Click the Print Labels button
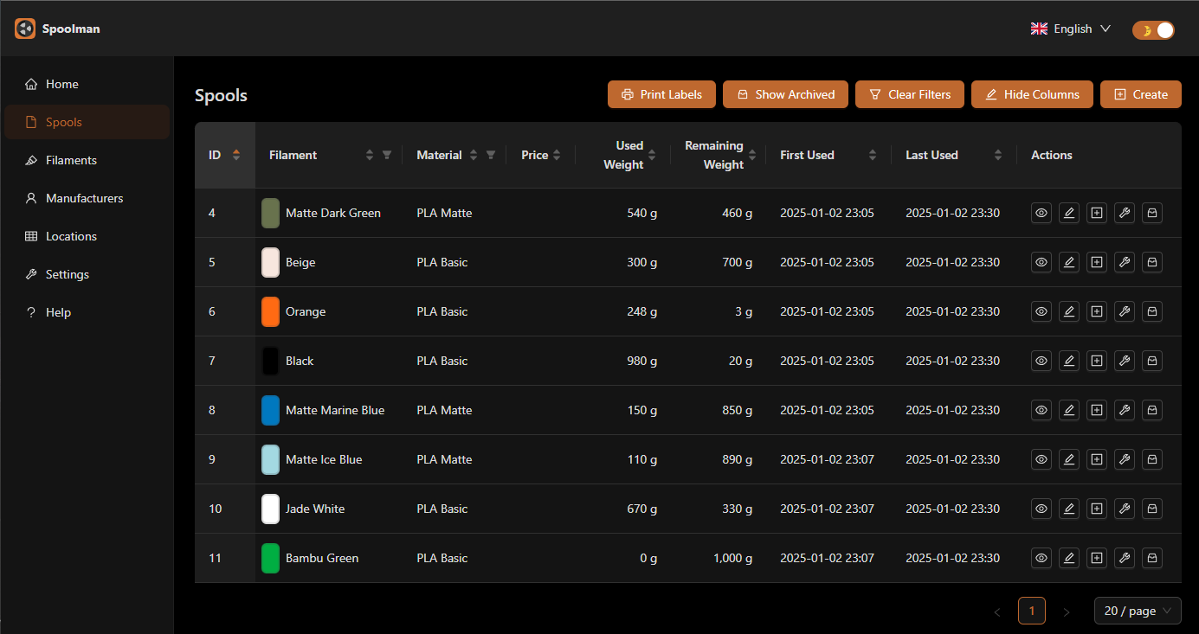 tap(661, 94)
